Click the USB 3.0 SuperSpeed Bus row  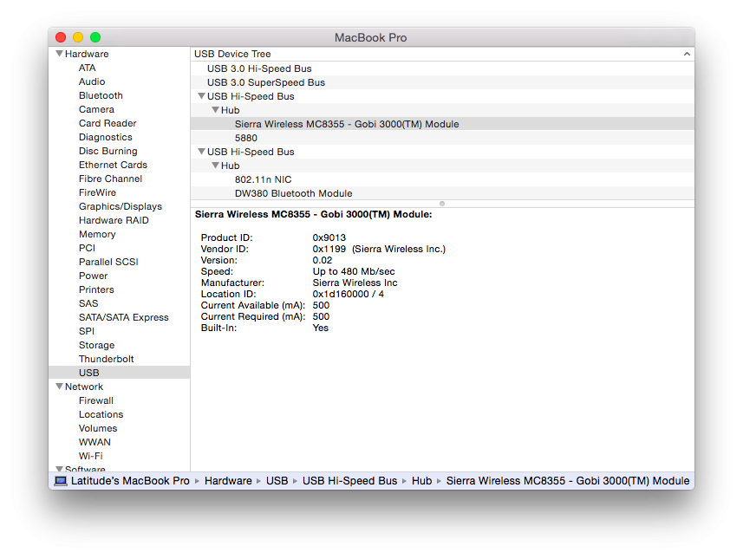(x=265, y=82)
